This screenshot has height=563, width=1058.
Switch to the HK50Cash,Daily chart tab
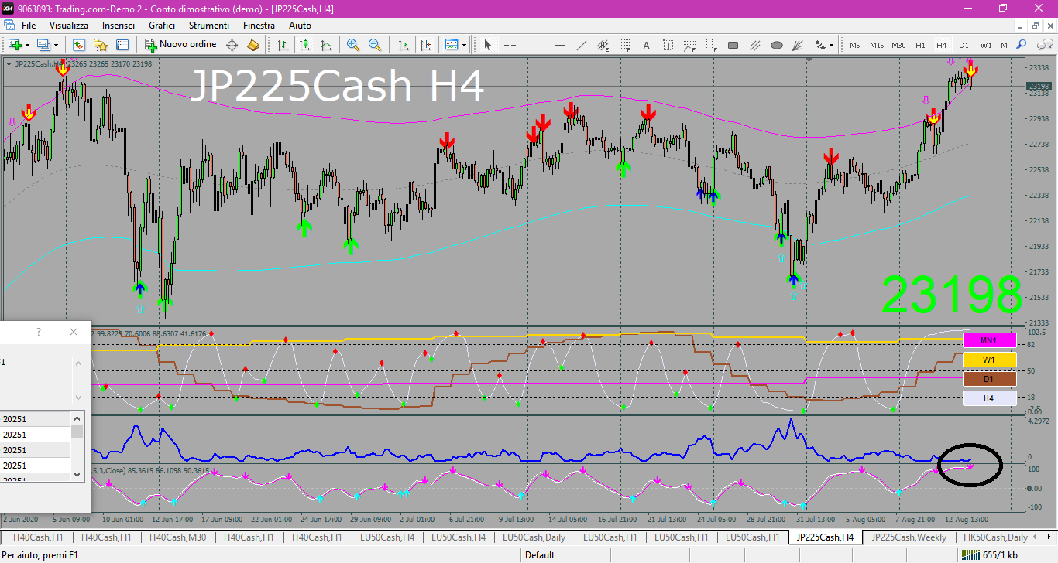[x=994, y=537]
